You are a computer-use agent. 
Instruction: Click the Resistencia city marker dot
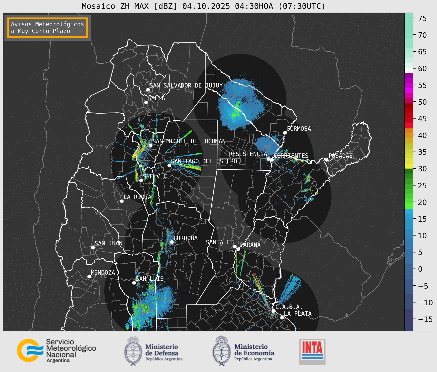point(268,159)
